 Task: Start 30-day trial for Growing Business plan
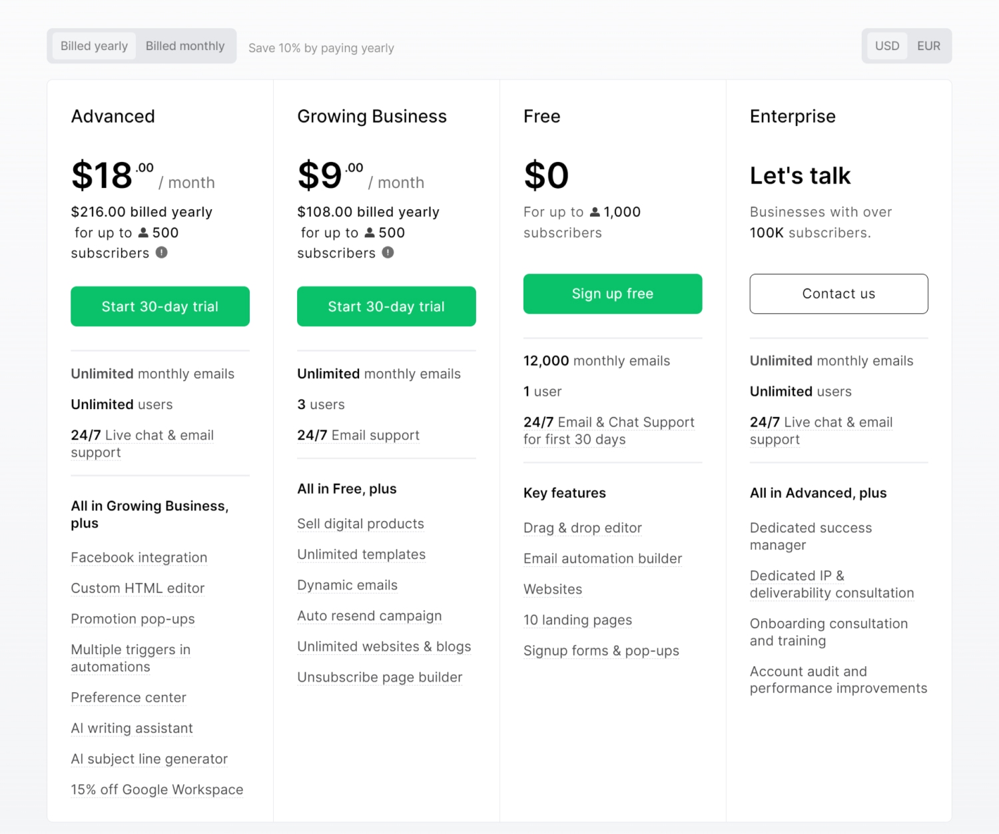(x=386, y=306)
